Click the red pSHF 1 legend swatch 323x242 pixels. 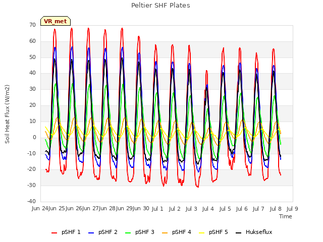pyautogui.click(x=54, y=233)
